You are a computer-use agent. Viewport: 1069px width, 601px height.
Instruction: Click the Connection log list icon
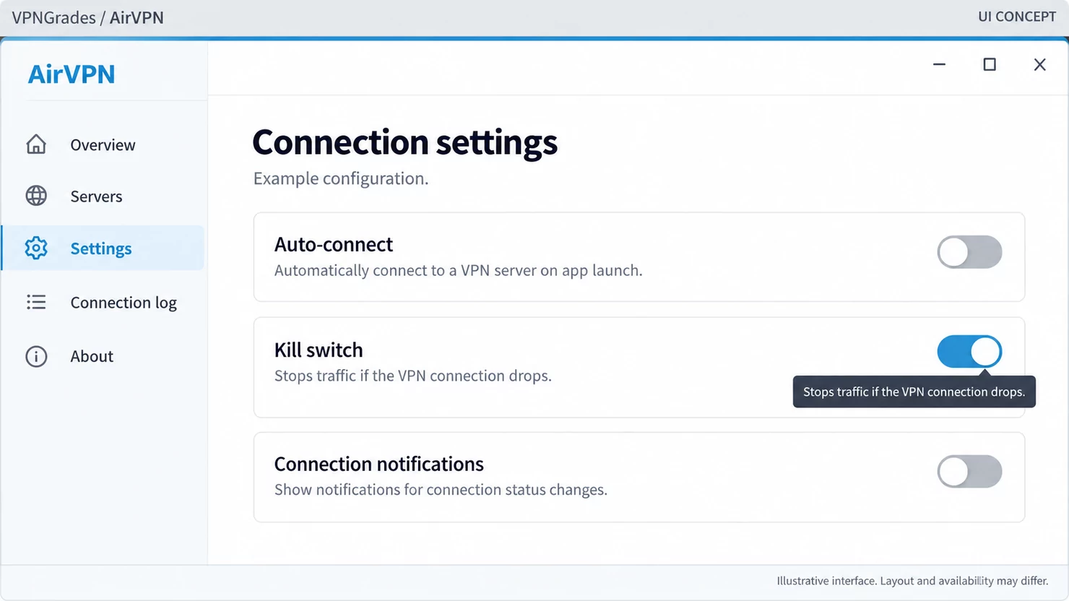(36, 302)
